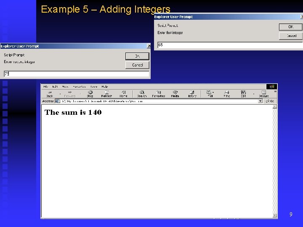Open the Favorites toolbar icon

159,94
